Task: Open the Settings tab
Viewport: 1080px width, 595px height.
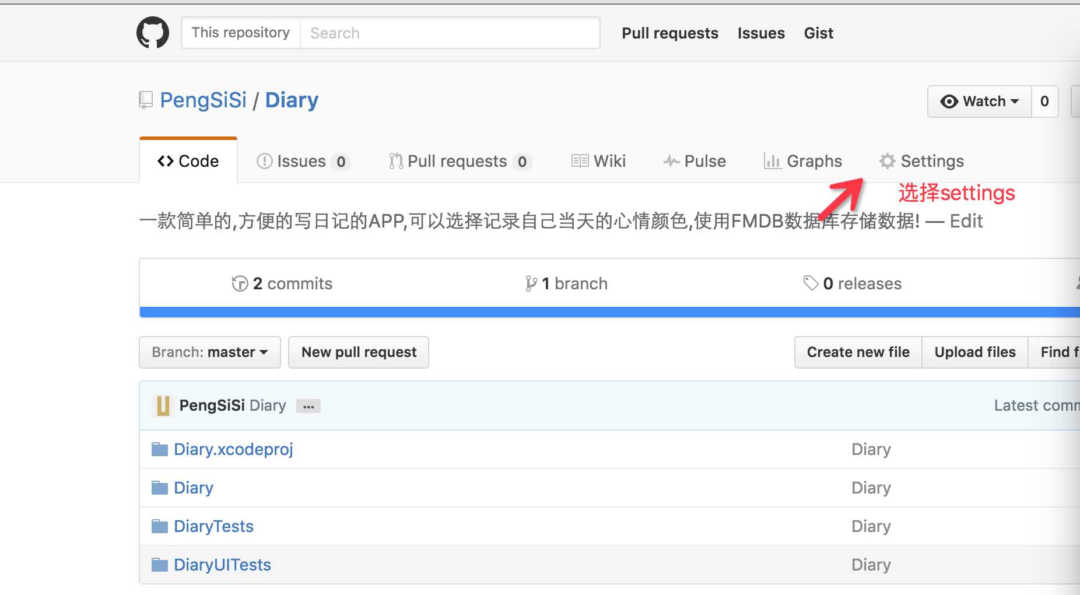Action: [922, 161]
